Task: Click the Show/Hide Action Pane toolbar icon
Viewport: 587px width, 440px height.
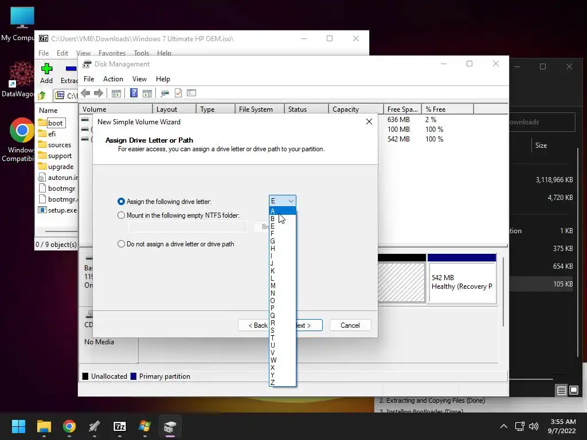Action: [x=147, y=93]
